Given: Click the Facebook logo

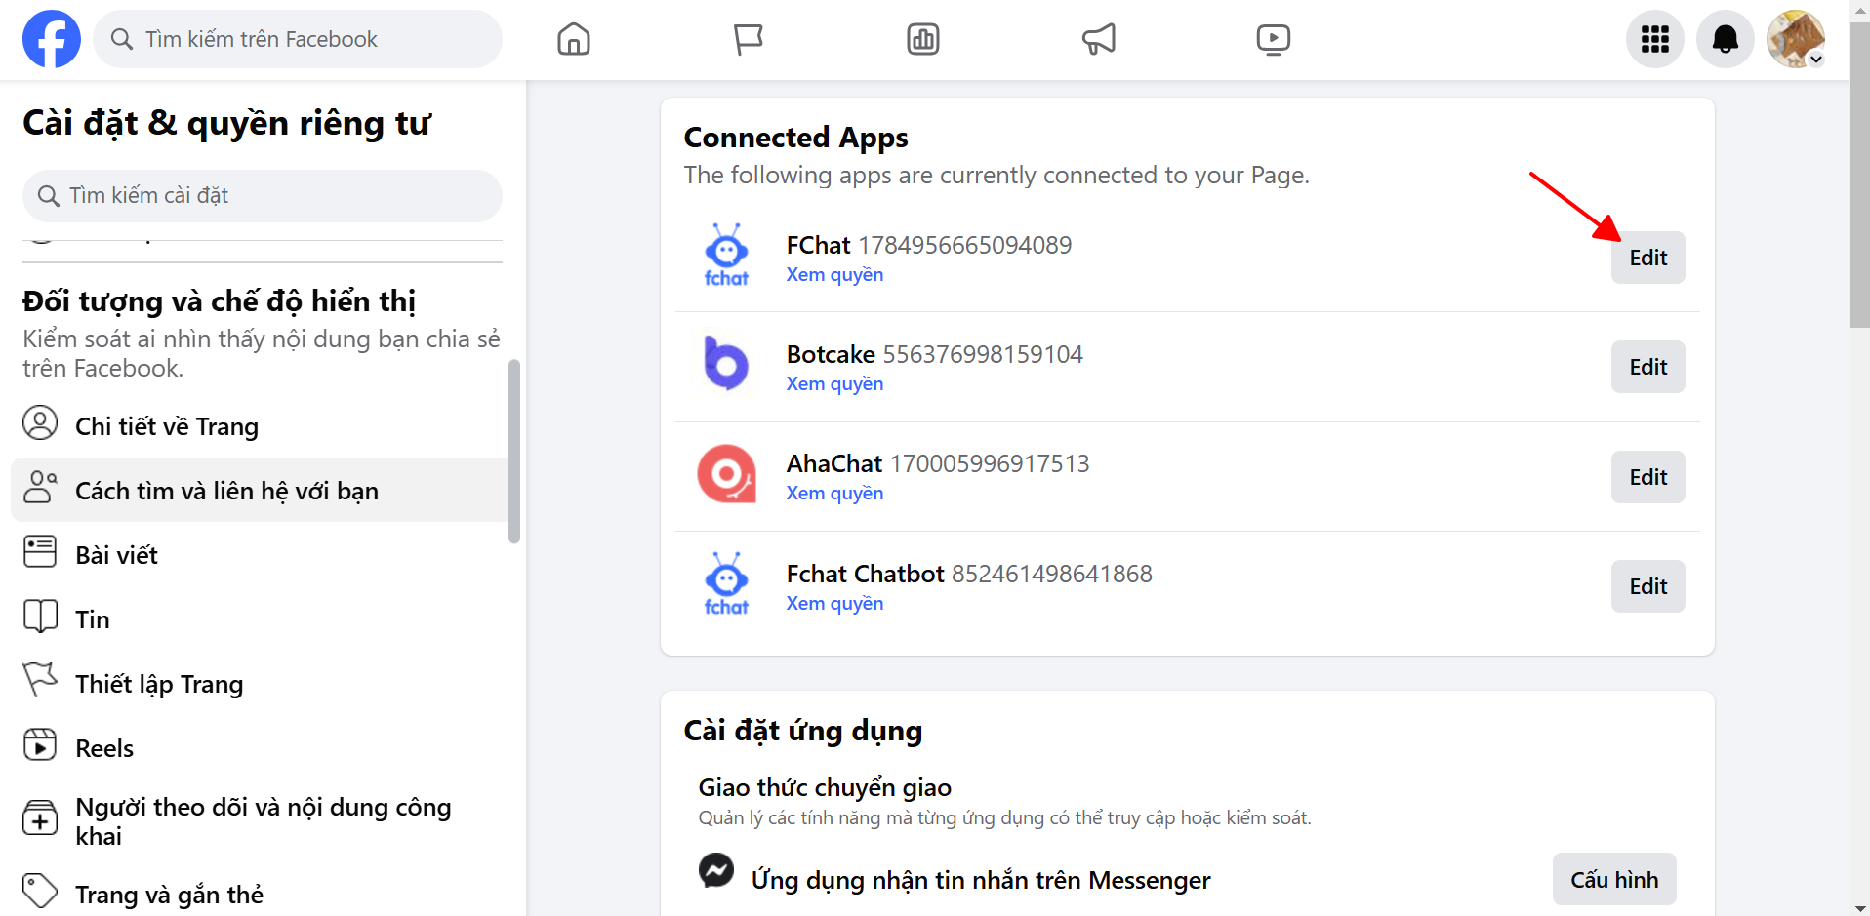Looking at the screenshot, I should pos(52,39).
